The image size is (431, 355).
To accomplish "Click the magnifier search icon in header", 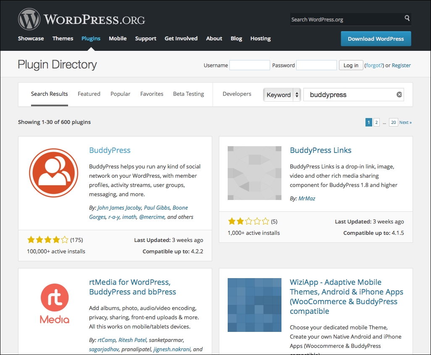I will pos(407,18).
